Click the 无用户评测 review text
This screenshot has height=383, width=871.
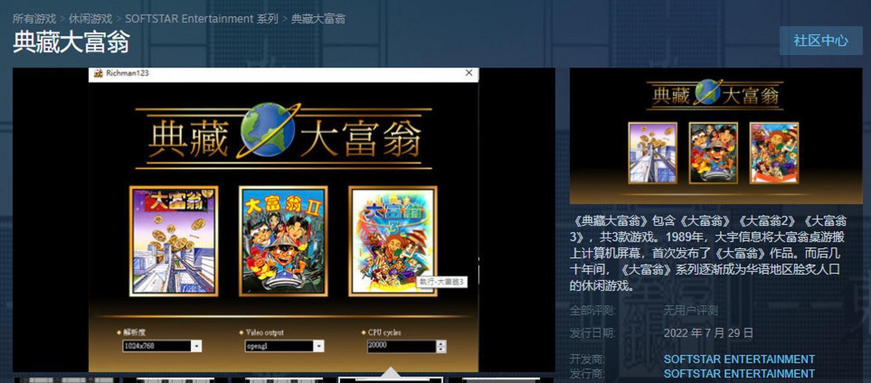[691, 311]
